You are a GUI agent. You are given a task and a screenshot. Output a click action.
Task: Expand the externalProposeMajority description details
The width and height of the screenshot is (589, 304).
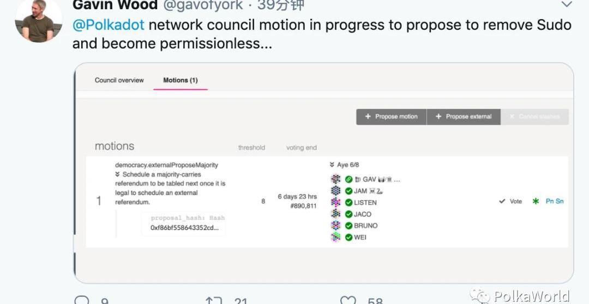pos(118,175)
